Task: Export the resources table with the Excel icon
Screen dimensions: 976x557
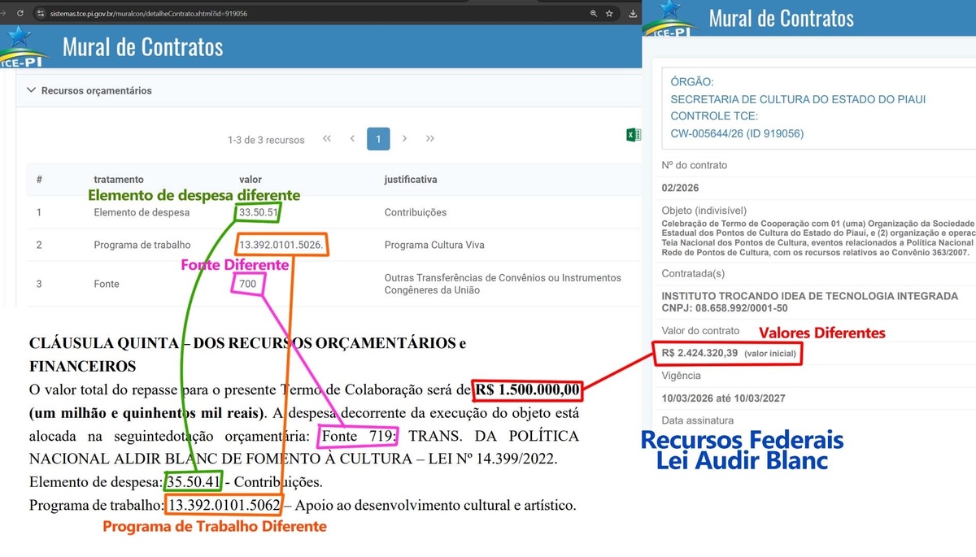Action: click(634, 135)
